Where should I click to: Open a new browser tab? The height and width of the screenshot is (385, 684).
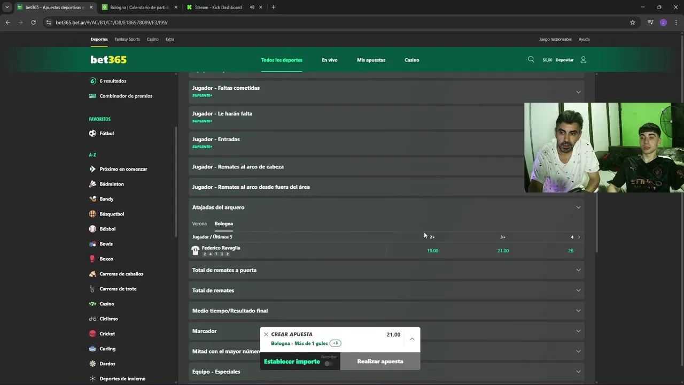274,7
